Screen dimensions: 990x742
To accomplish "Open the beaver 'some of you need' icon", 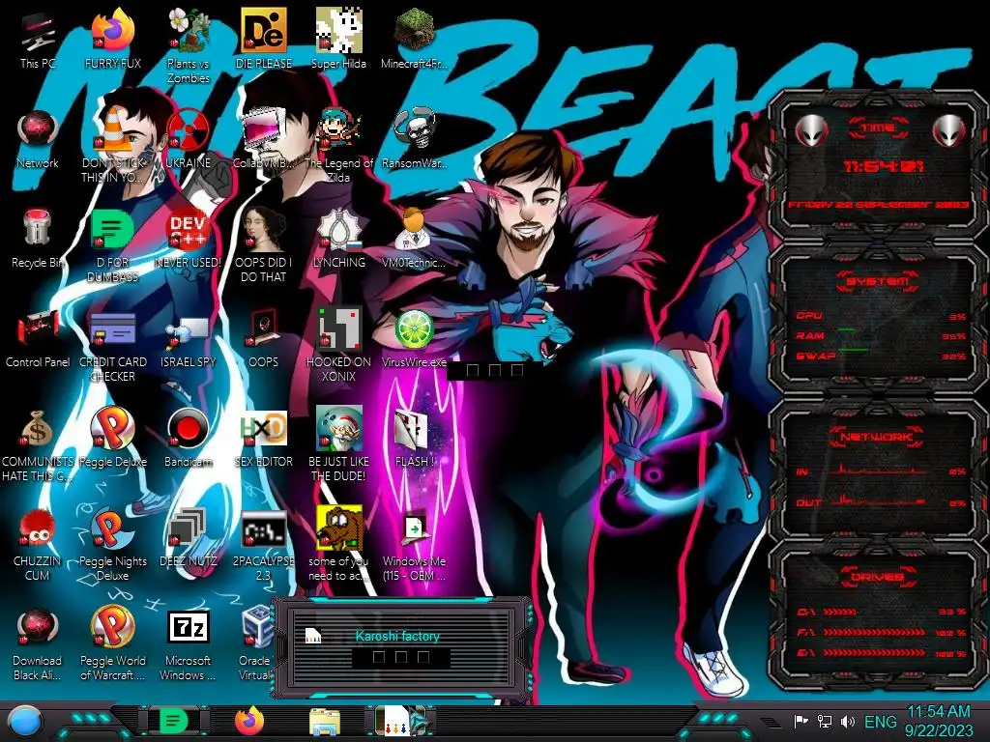I will [x=338, y=544].
